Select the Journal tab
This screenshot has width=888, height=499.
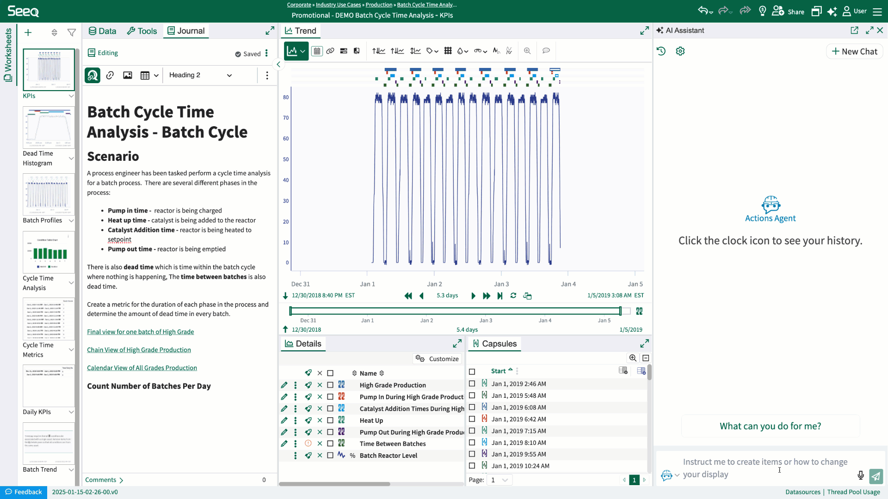tap(186, 31)
